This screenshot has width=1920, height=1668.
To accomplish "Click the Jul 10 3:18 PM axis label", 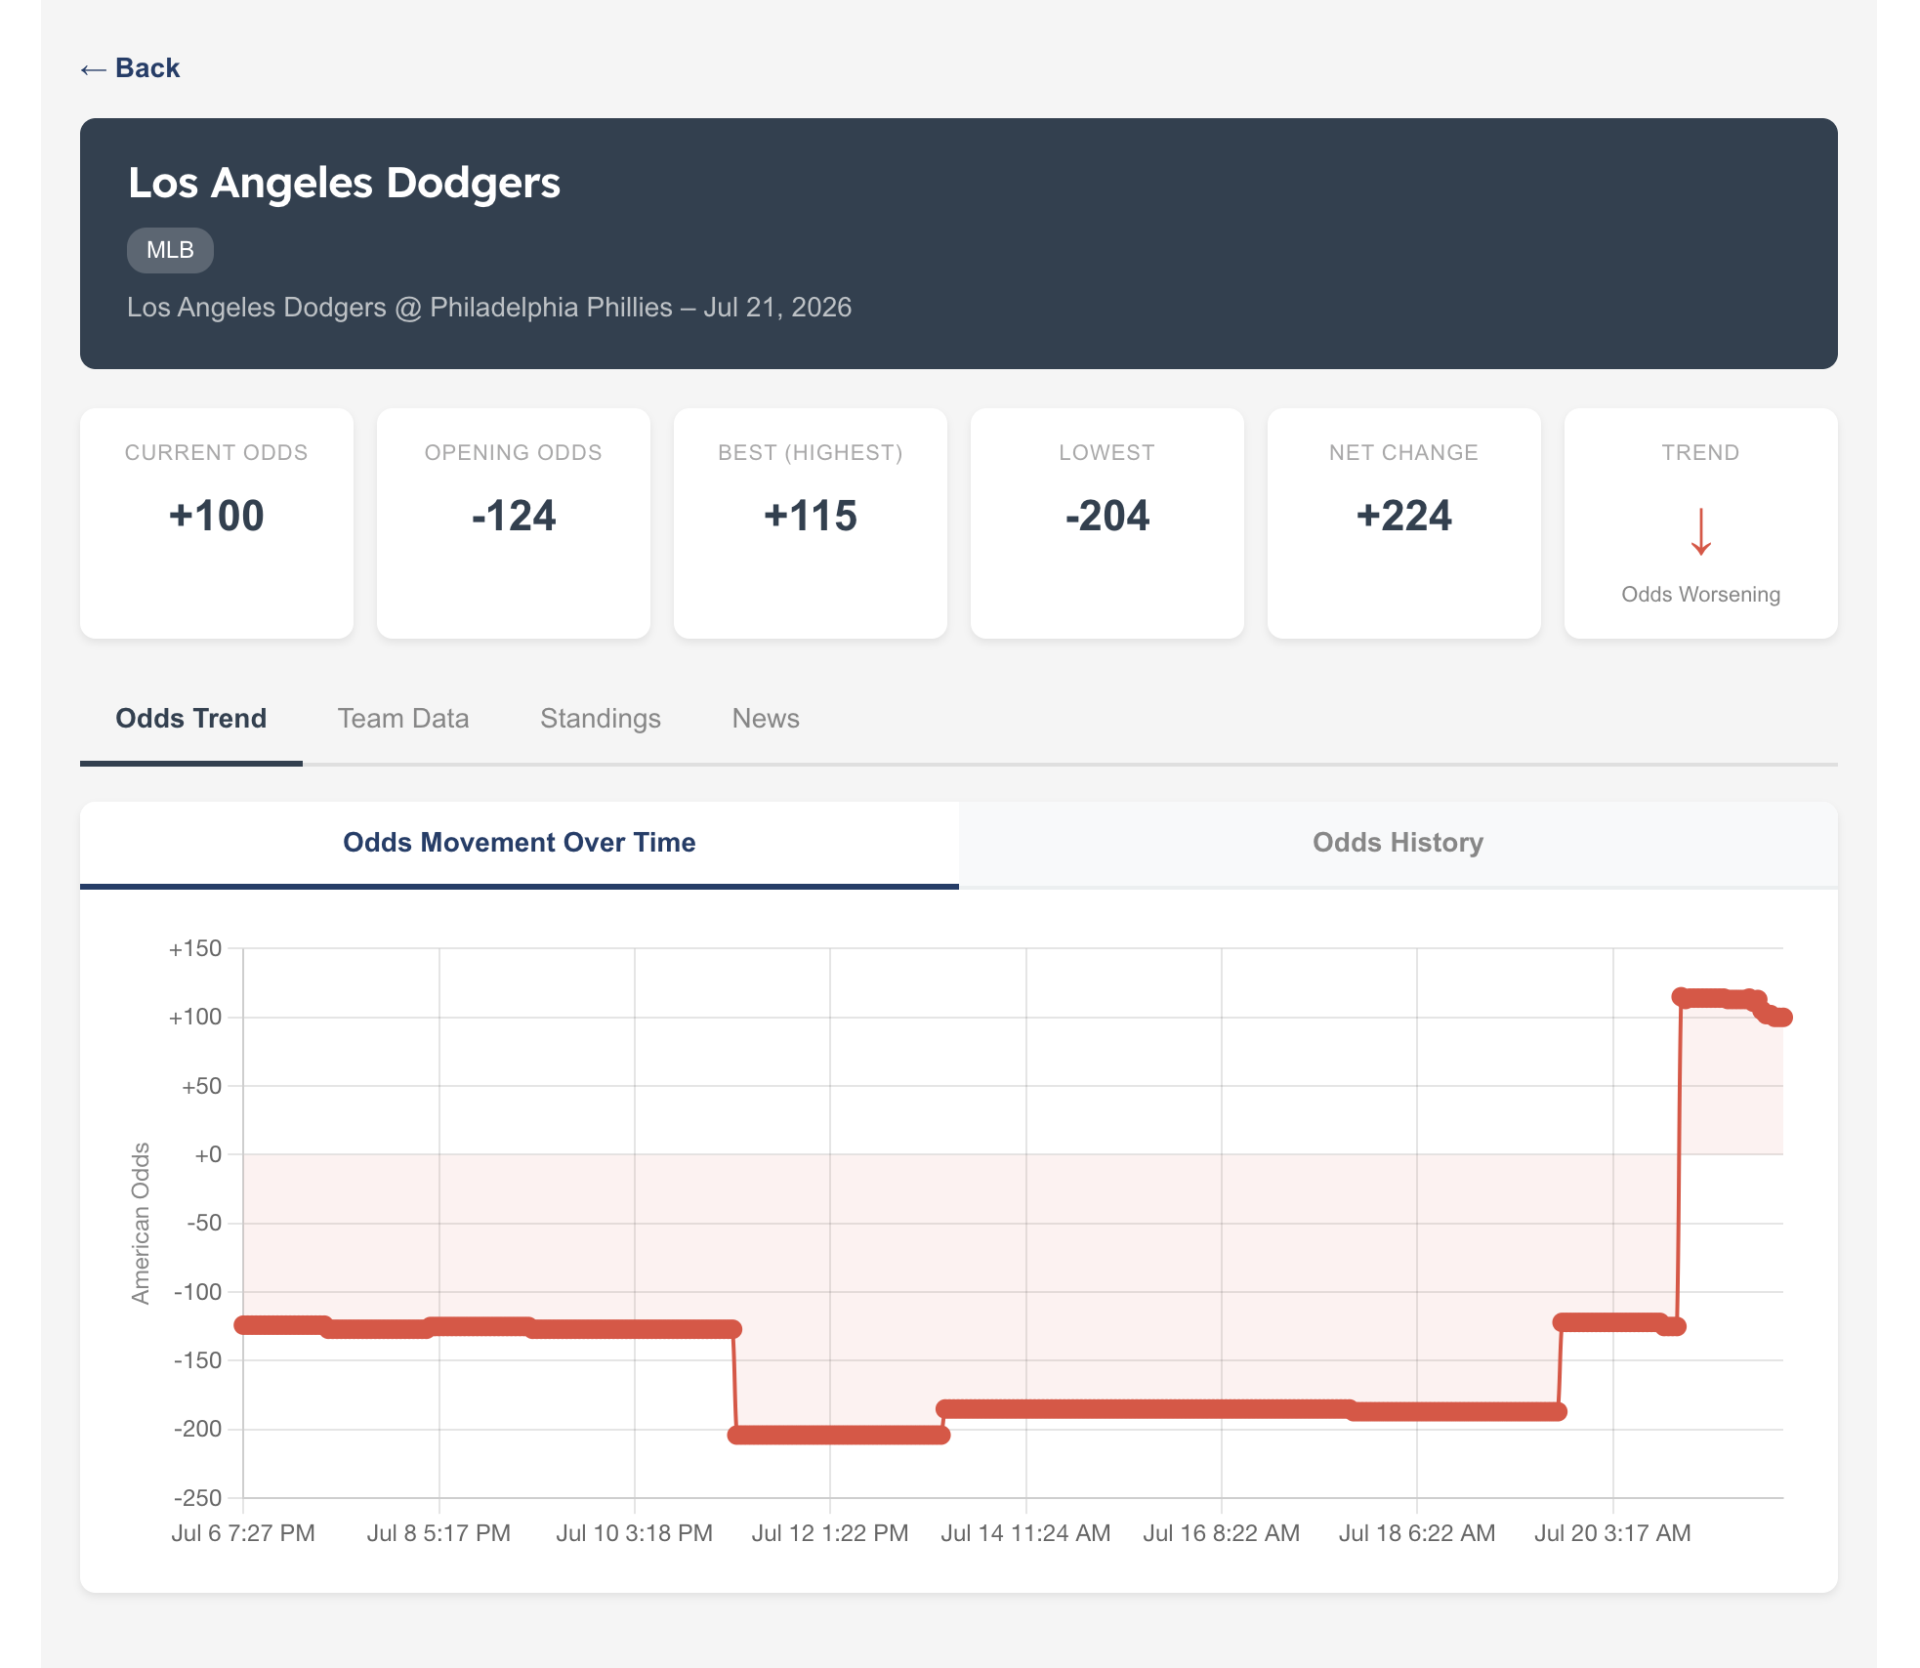I will coord(635,1533).
